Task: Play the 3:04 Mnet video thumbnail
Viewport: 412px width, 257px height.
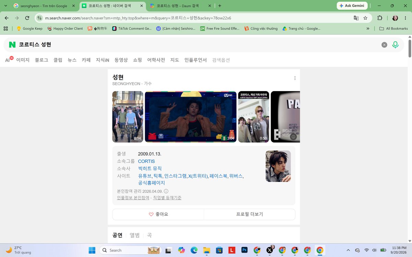Action: pyautogui.click(x=191, y=117)
